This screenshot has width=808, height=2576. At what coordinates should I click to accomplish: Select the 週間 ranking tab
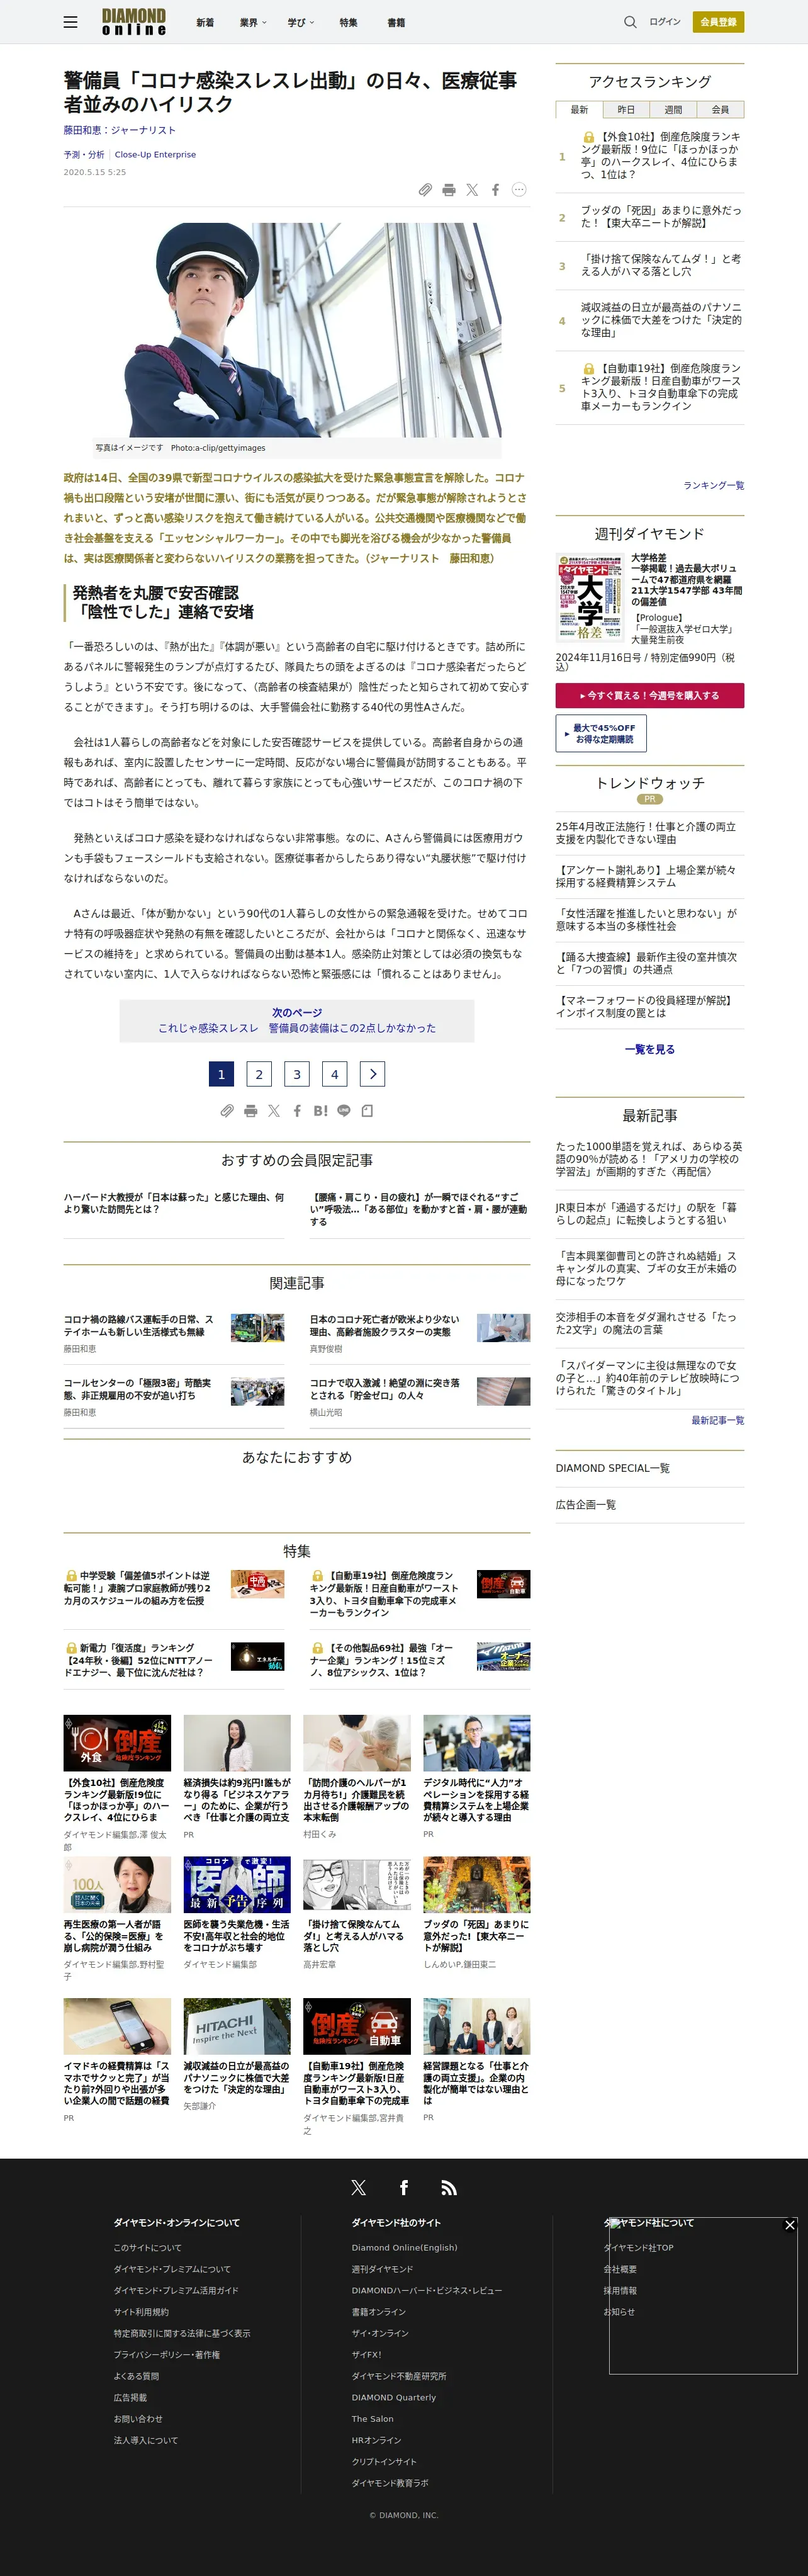tap(673, 109)
